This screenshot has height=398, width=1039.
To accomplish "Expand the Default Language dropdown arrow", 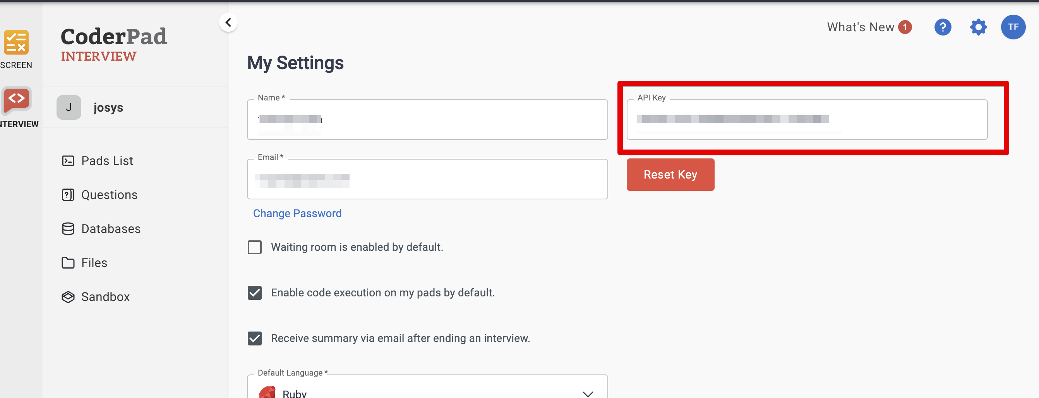I will (588, 393).
